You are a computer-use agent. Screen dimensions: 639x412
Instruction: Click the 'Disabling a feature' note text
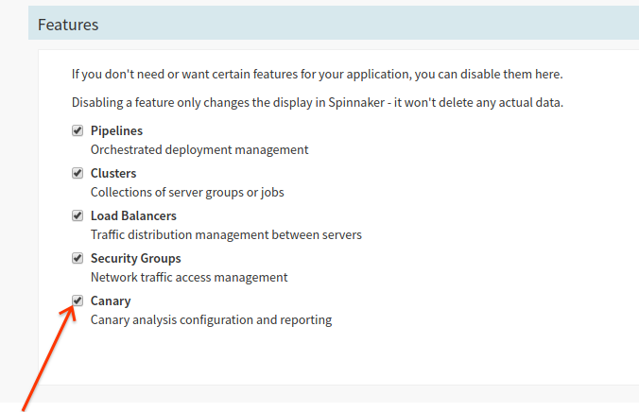(x=317, y=102)
